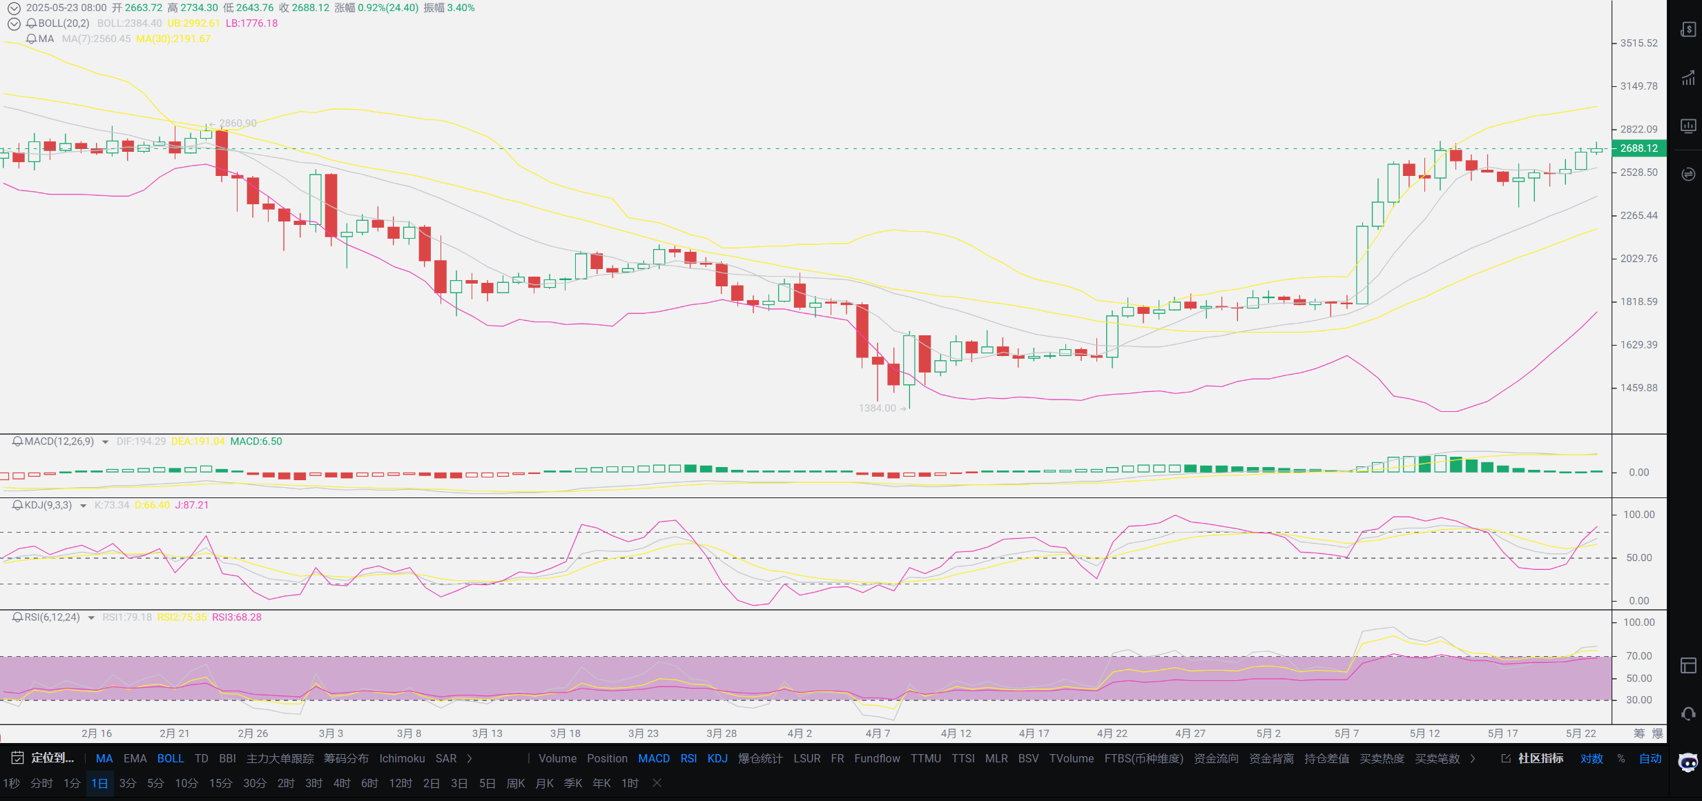Click the headset support icon in sidebar
This screenshot has width=1702, height=801.
coord(1688,714)
